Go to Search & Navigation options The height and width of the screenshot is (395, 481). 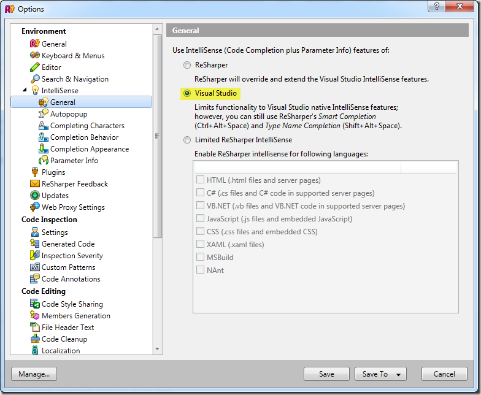tap(75, 79)
